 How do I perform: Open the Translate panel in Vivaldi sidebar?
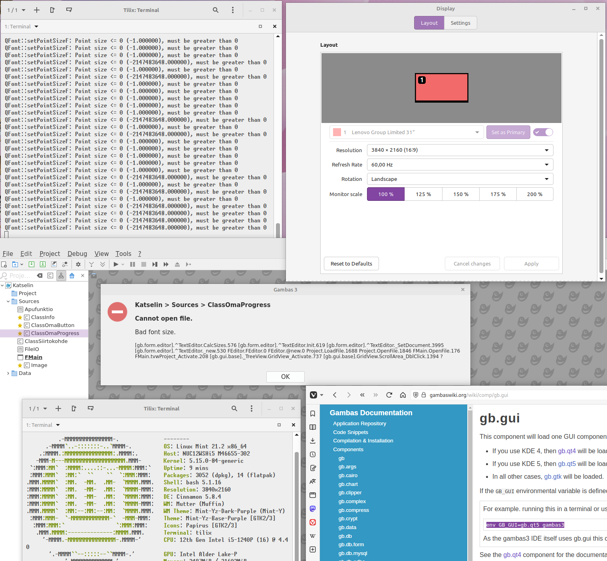[x=313, y=482]
